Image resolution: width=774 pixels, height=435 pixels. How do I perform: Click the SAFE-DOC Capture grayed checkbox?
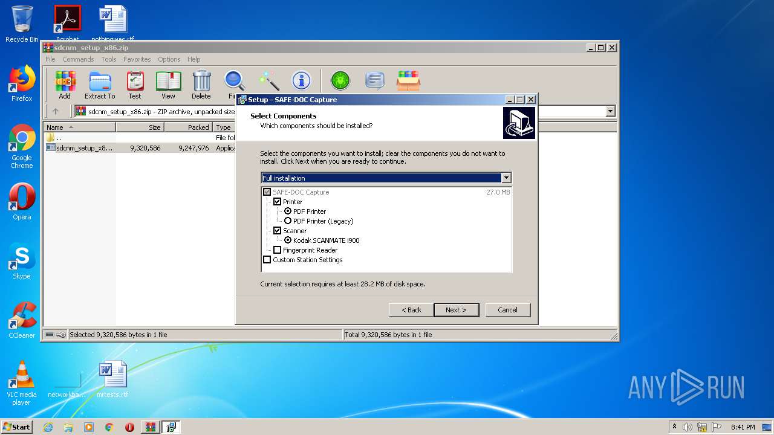coord(267,192)
